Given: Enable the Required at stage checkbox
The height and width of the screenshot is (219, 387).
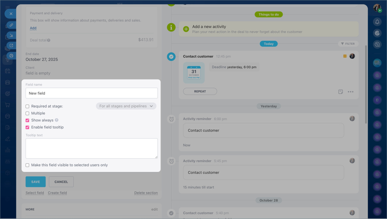Looking at the screenshot, I should coord(28,106).
